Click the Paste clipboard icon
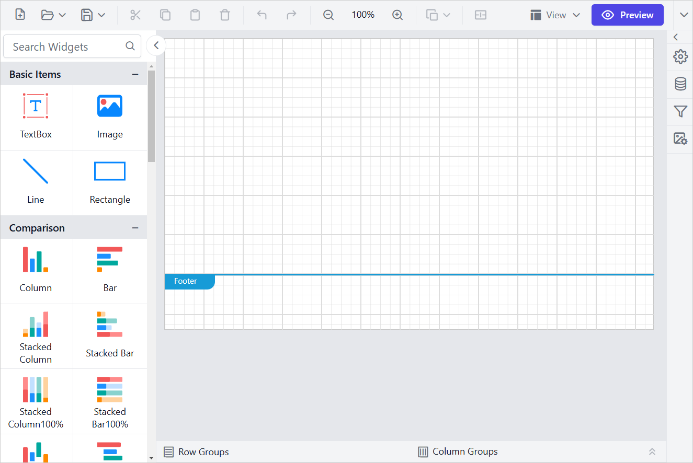This screenshot has width=693, height=463. coord(195,15)
